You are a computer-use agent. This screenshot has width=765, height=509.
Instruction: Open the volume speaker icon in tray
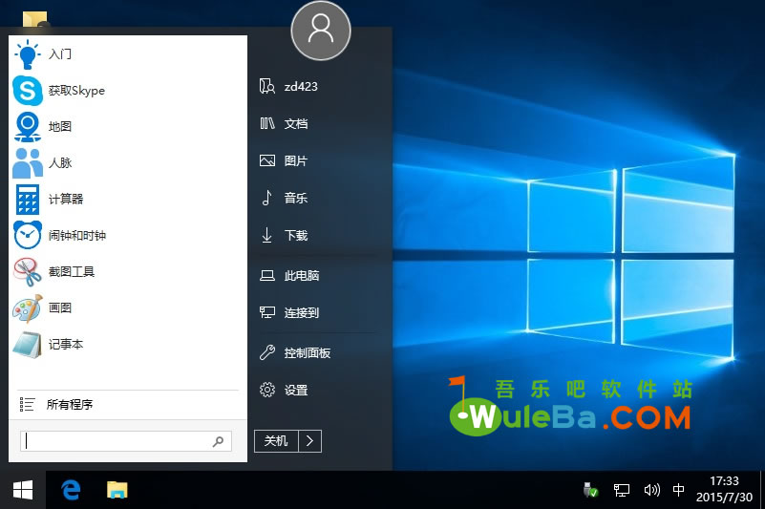click(651, 490)
